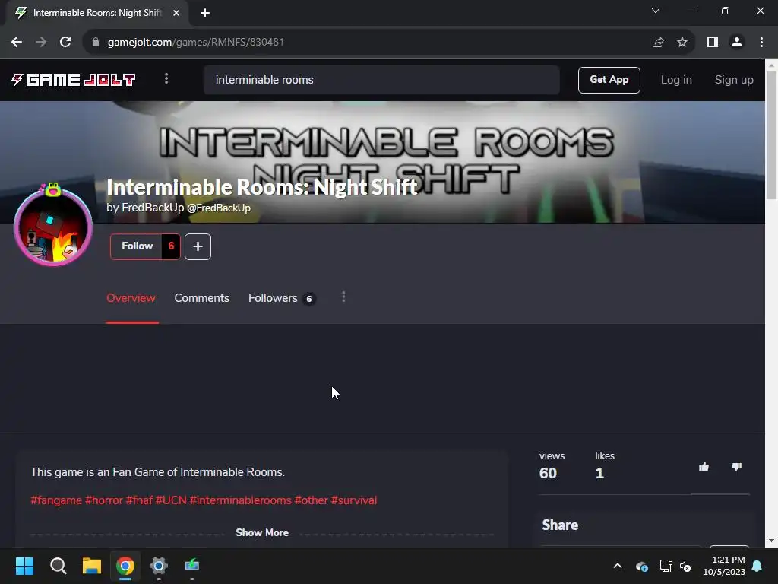This screenshot has height=584, width=778.
Task: Open Settings gear in taskbar
Action: coord(159,566)
